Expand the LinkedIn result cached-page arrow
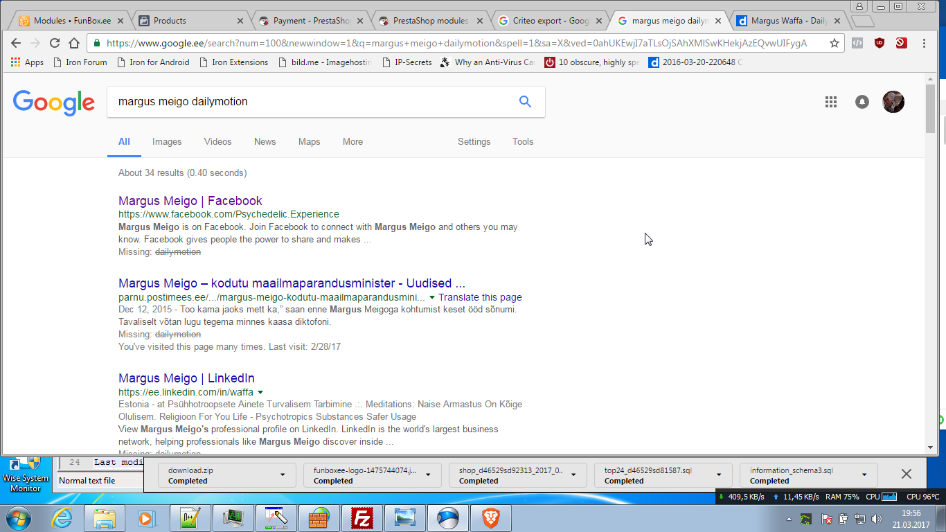This screenshot has height=532, width=946. pyautogui.click(x=260, y=393)
